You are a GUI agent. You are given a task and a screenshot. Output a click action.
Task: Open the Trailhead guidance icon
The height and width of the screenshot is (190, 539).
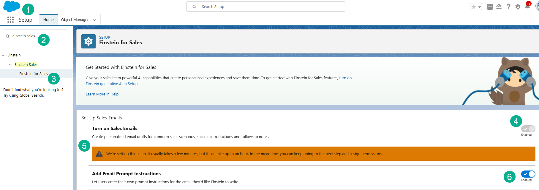point(499,7)
